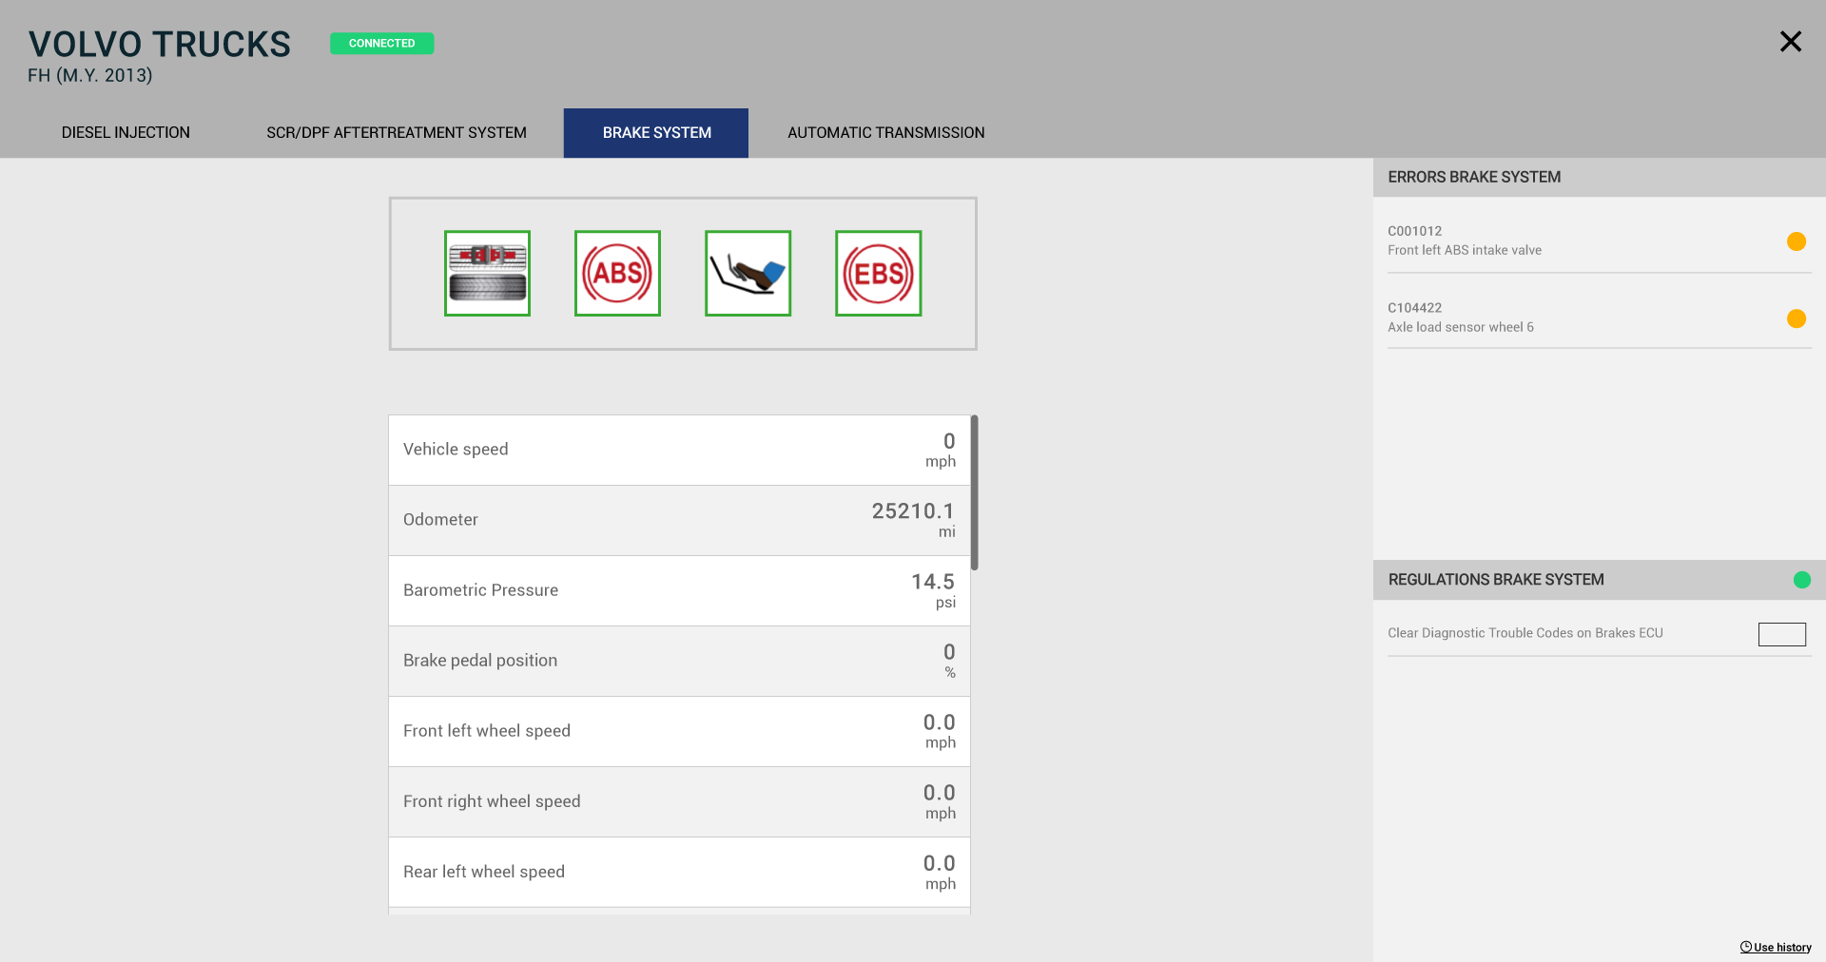Select error C001012 Front left ABS intake valve
Viewport: 1826px width, 962px height.
(x=1600, y=240)
